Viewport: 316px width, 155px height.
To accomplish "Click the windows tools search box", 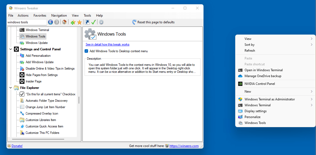I will click(x=27, y=22).
